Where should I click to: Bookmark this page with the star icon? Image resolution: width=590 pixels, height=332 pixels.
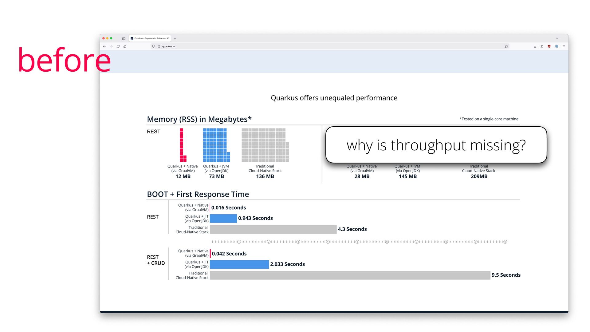506,46
